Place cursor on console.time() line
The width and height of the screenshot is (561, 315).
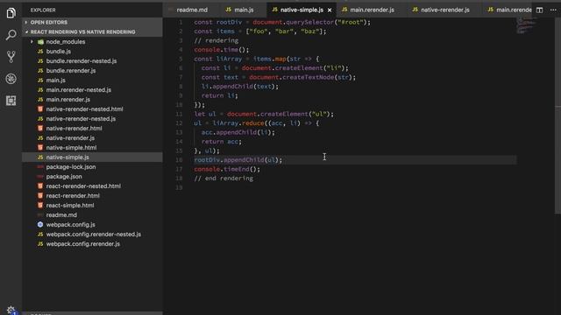tap(222, 50)
